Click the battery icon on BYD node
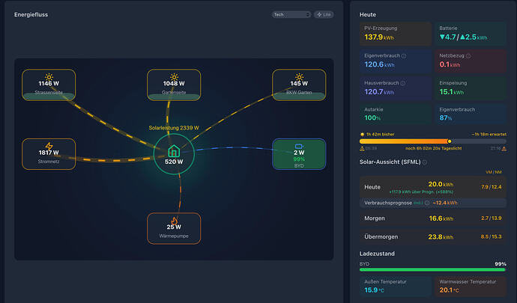 point(299,146)
